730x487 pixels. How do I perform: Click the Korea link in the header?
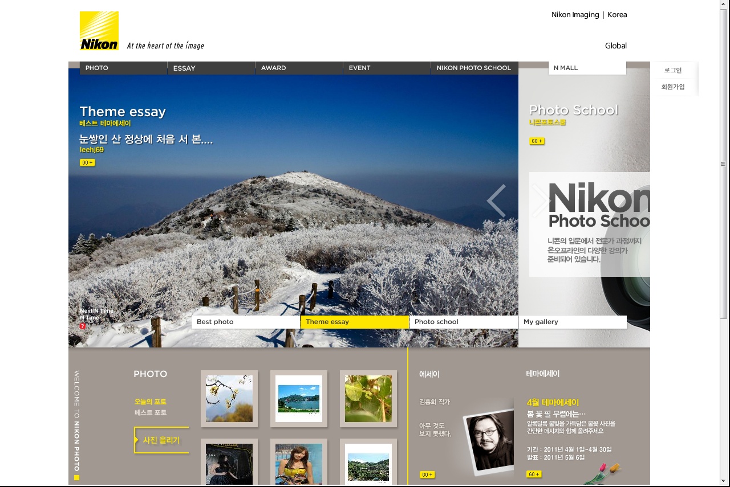coord(617,15)
